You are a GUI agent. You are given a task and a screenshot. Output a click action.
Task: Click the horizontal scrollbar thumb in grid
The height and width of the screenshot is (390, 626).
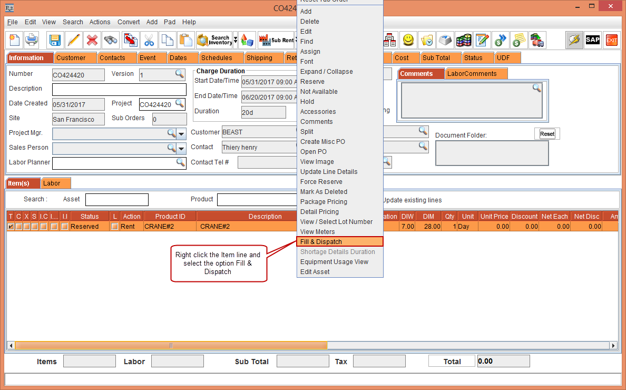click(x=171, y=346)
